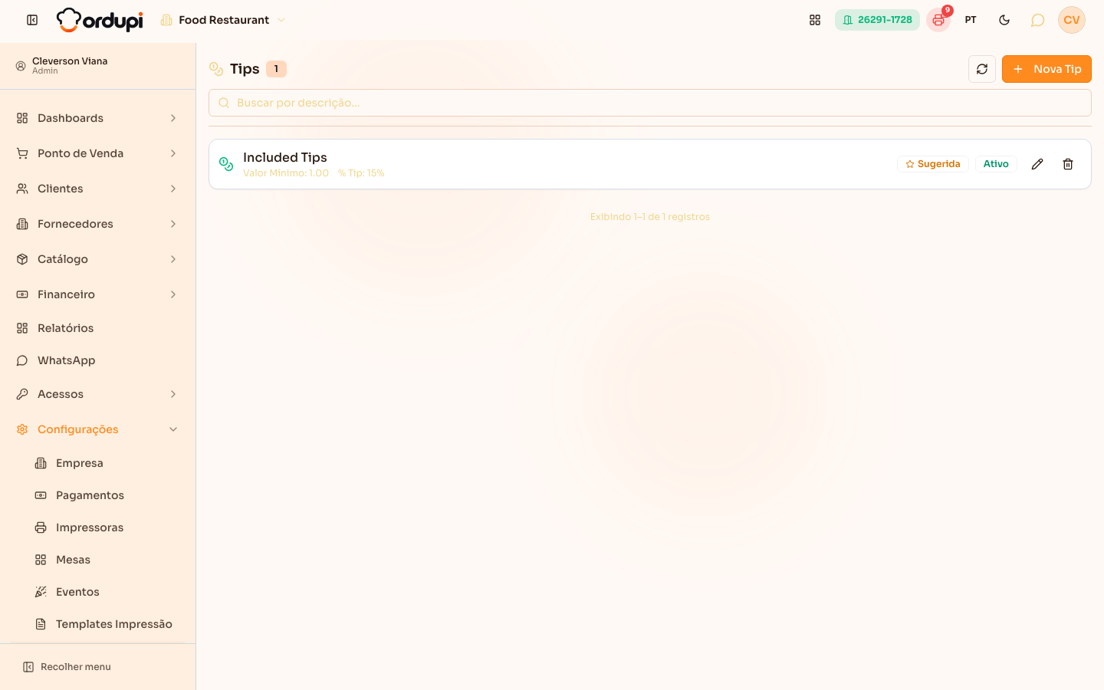Click the Ativo status badge
This screenshot has width=1104, height=690.
pos(996,164)
